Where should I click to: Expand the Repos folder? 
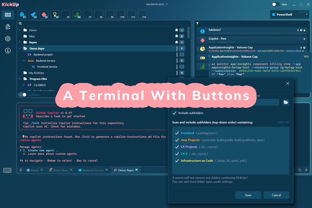point(20,42)
